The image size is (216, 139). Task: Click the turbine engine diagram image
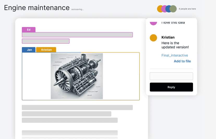pyautogui.click(x=77, y=76)
